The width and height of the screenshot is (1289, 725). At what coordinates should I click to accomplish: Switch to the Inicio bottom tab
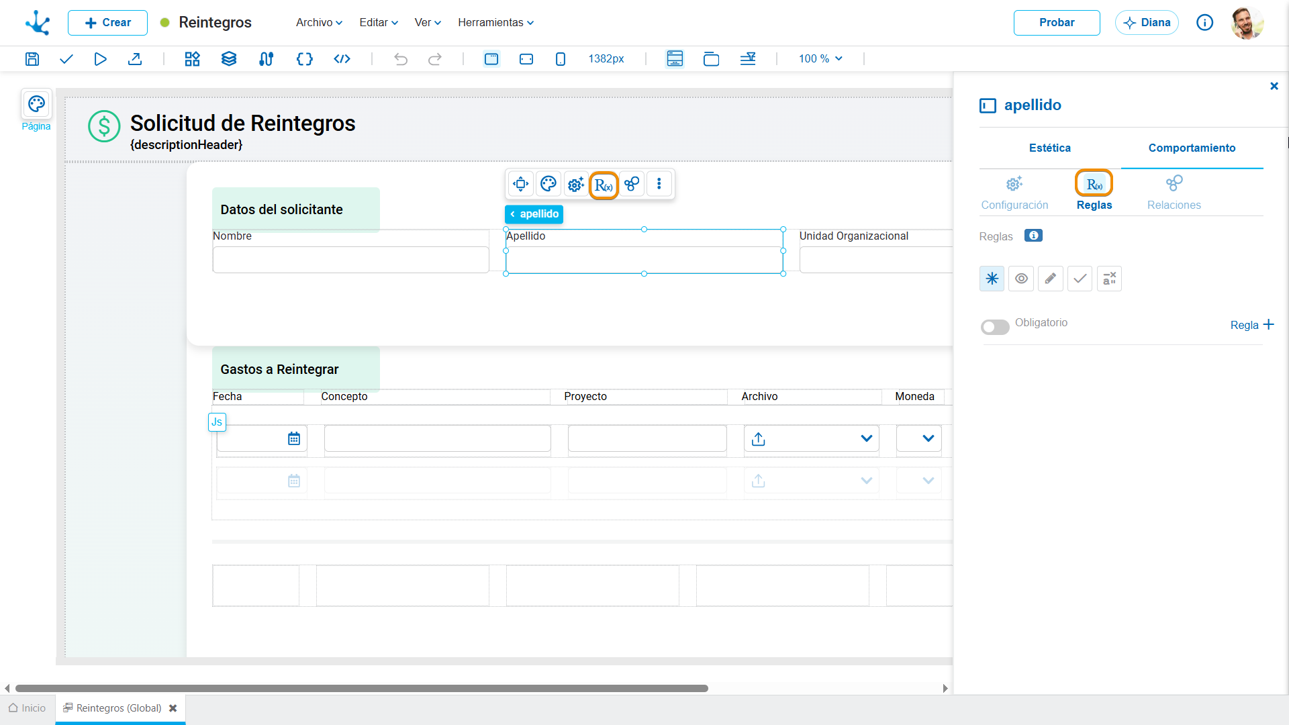[x=28, y=708]
